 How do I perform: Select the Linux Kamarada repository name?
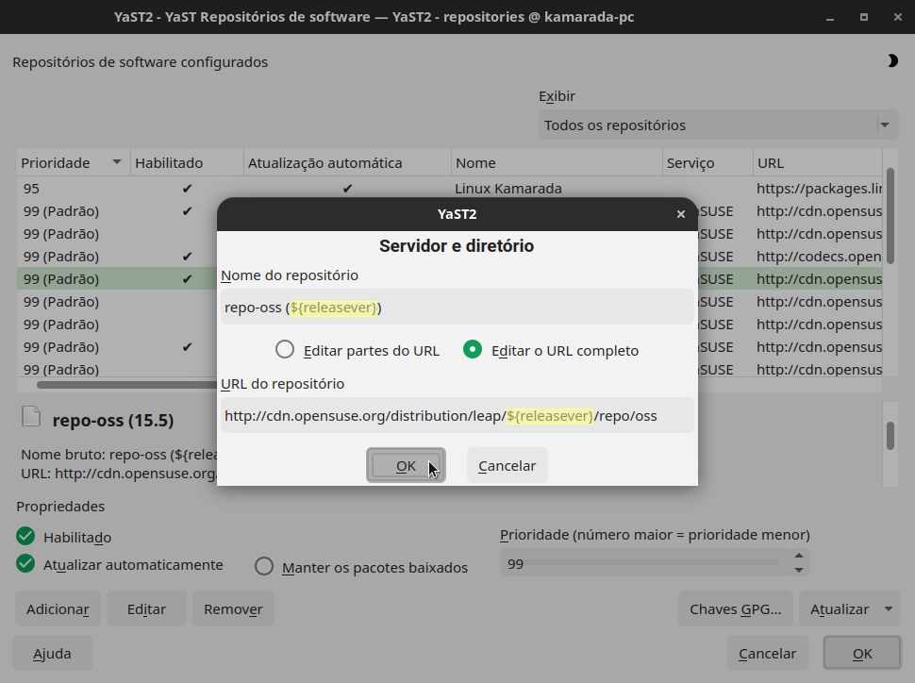(507, 189)
